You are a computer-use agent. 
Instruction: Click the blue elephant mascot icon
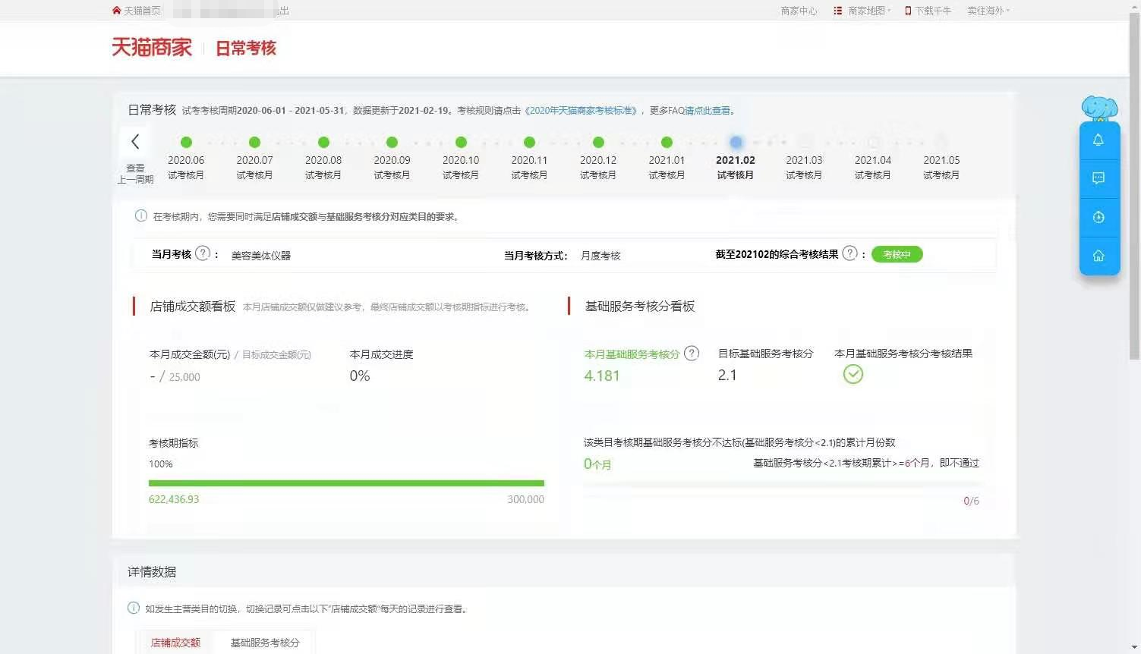1100,108
